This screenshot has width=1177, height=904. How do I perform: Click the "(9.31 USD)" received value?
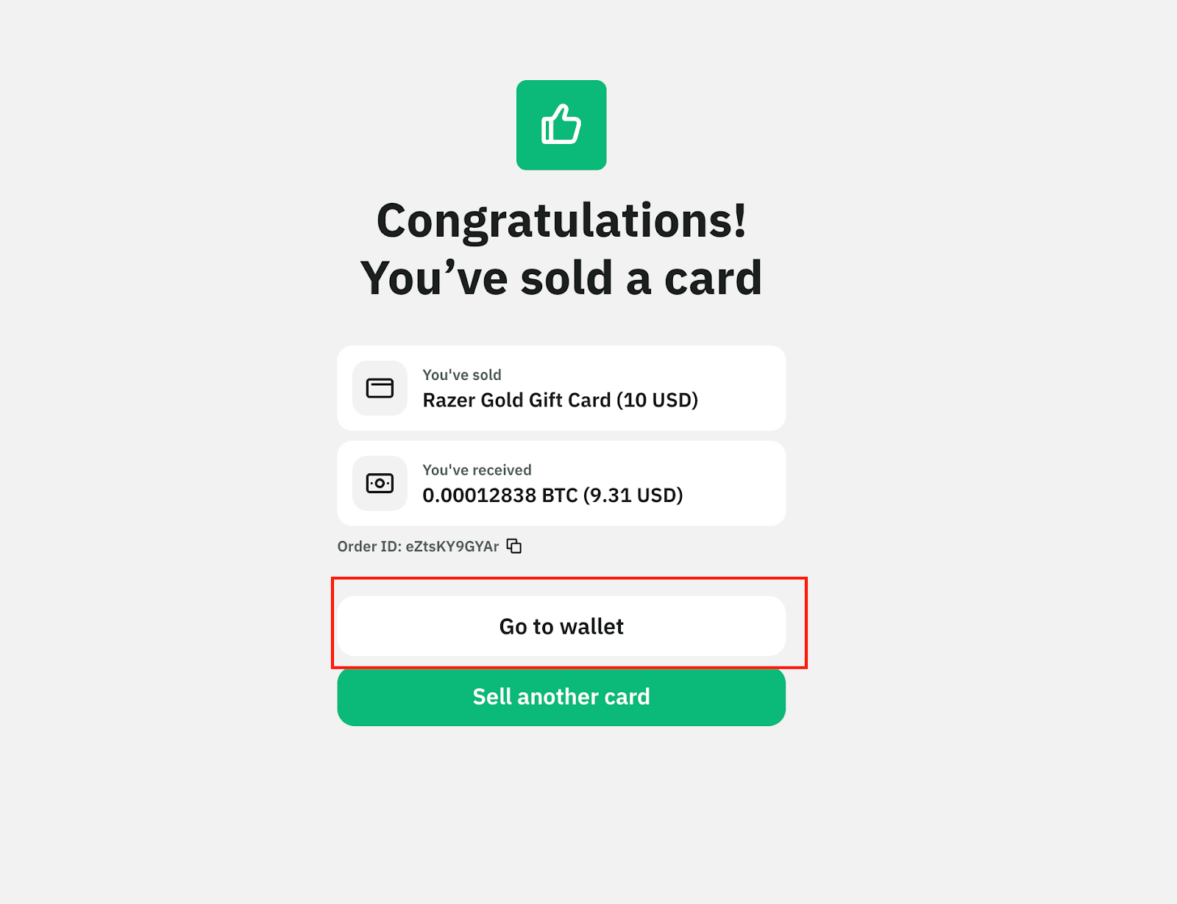click(x=633, y=495)
